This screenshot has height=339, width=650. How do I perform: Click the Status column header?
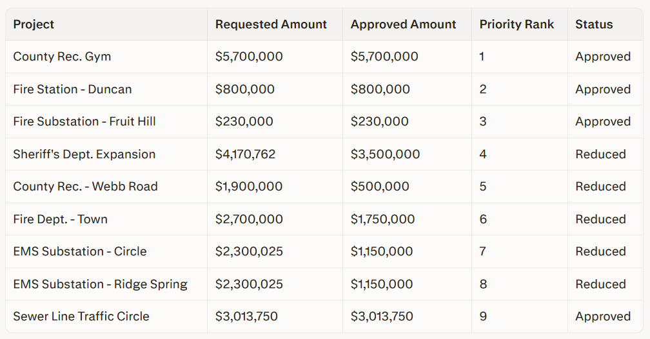594,24
